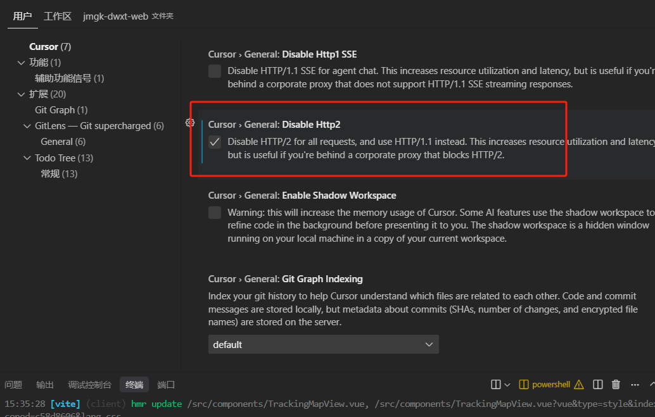Switch to the 工作区 settings tab

pos(58,16)
